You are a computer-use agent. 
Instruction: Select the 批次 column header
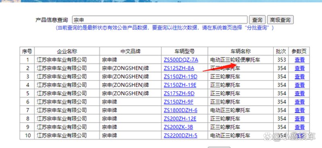(281, 51)
